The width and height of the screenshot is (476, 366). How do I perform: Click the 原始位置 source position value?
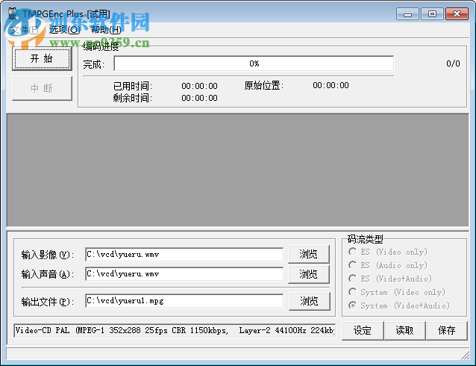pyautogui.click(x=331, y=85)
